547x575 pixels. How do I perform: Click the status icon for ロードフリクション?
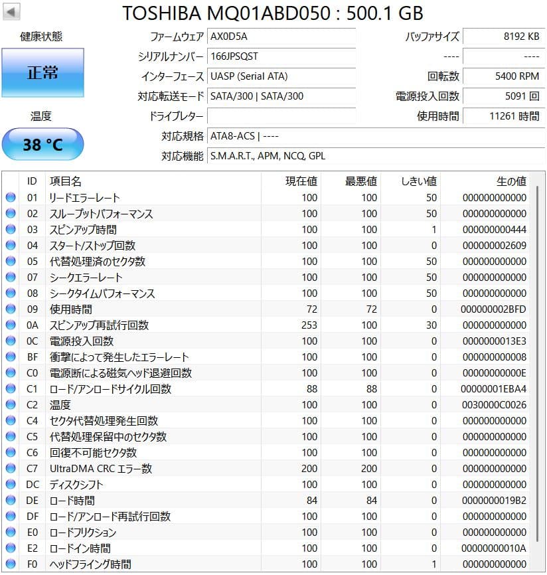(11, 532)
